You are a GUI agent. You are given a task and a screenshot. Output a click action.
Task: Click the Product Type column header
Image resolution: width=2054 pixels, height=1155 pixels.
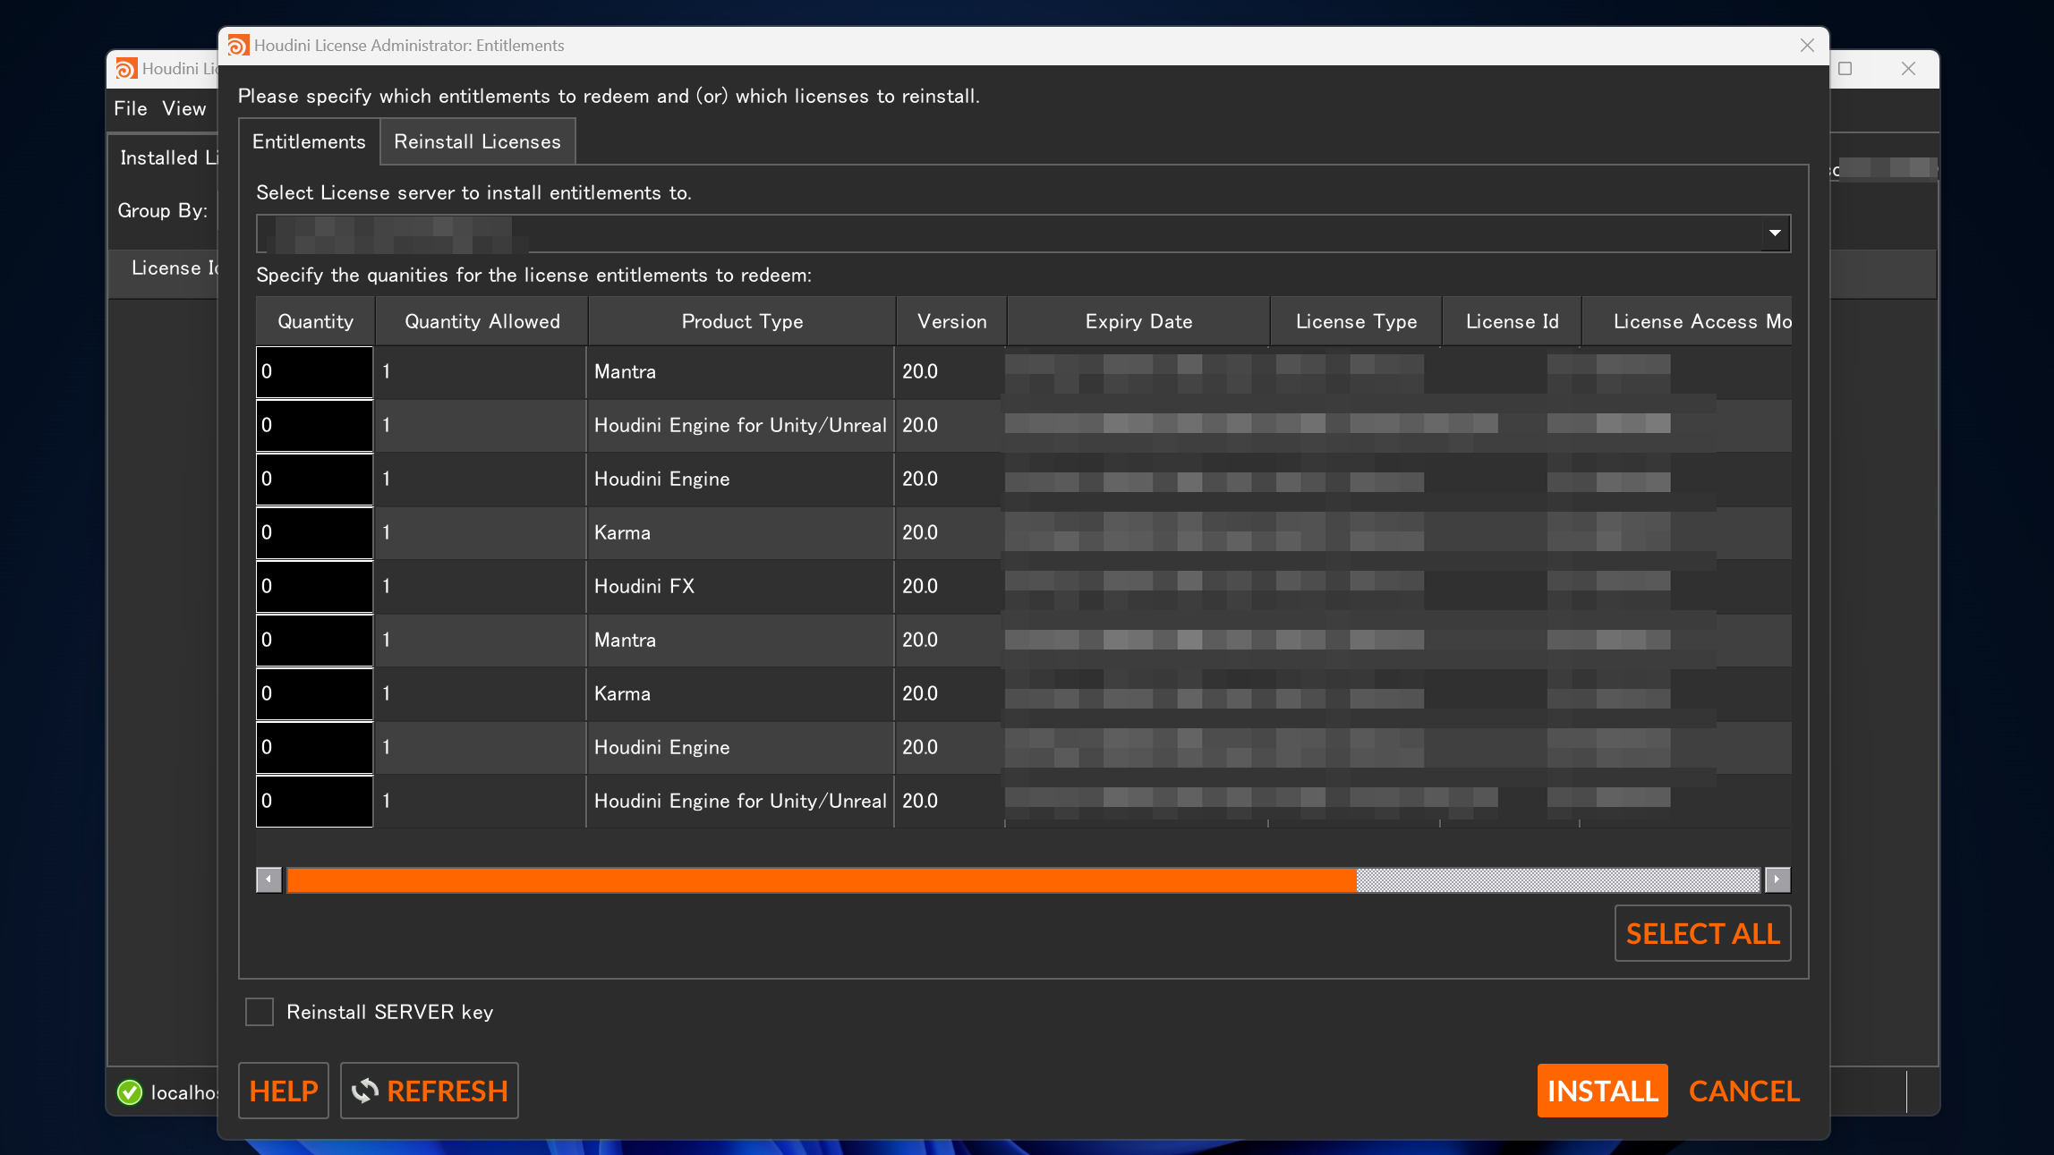pos(742,321)
